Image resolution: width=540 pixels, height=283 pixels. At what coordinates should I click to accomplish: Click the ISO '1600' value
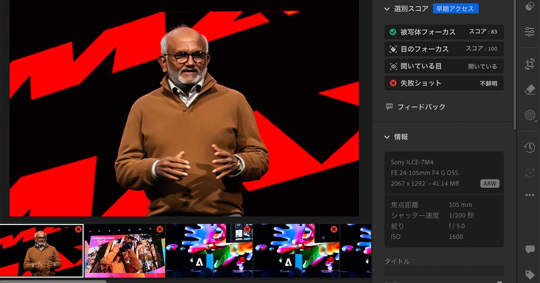[456, 237]
